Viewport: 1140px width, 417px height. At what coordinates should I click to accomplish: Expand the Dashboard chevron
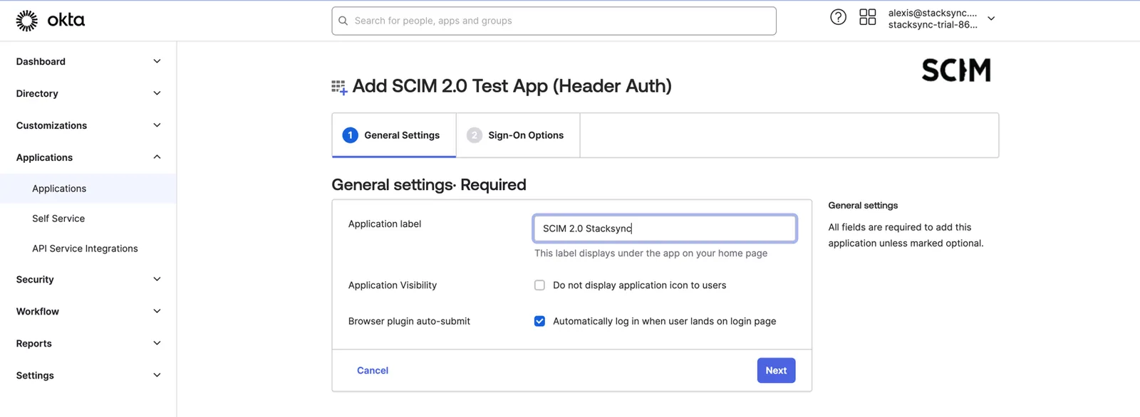[x=157, y=61]
